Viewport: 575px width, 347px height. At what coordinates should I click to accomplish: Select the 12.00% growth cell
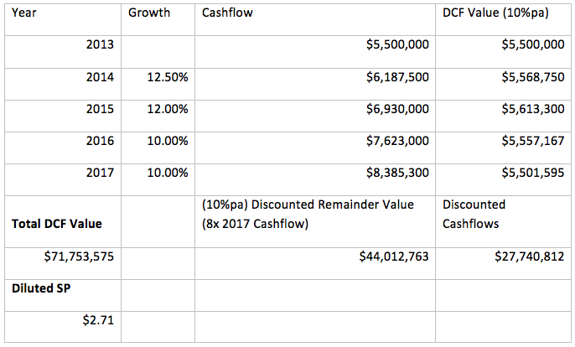coord(166,108)
